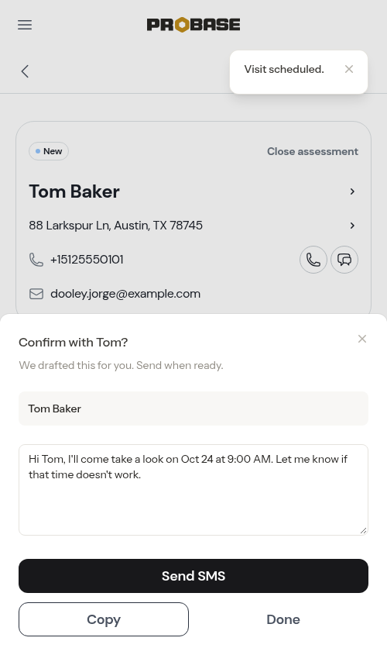Click the Confirm with Tom? title

74,343
